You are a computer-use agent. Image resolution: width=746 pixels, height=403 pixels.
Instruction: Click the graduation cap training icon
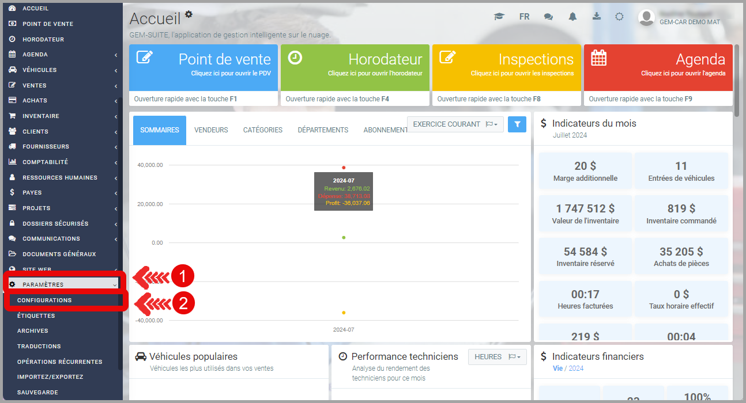(499, 17)
